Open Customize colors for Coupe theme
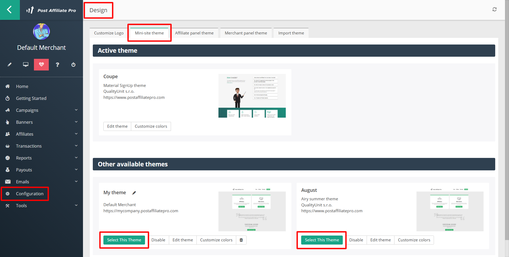This screenshot has height=257, width=509. 151,126
